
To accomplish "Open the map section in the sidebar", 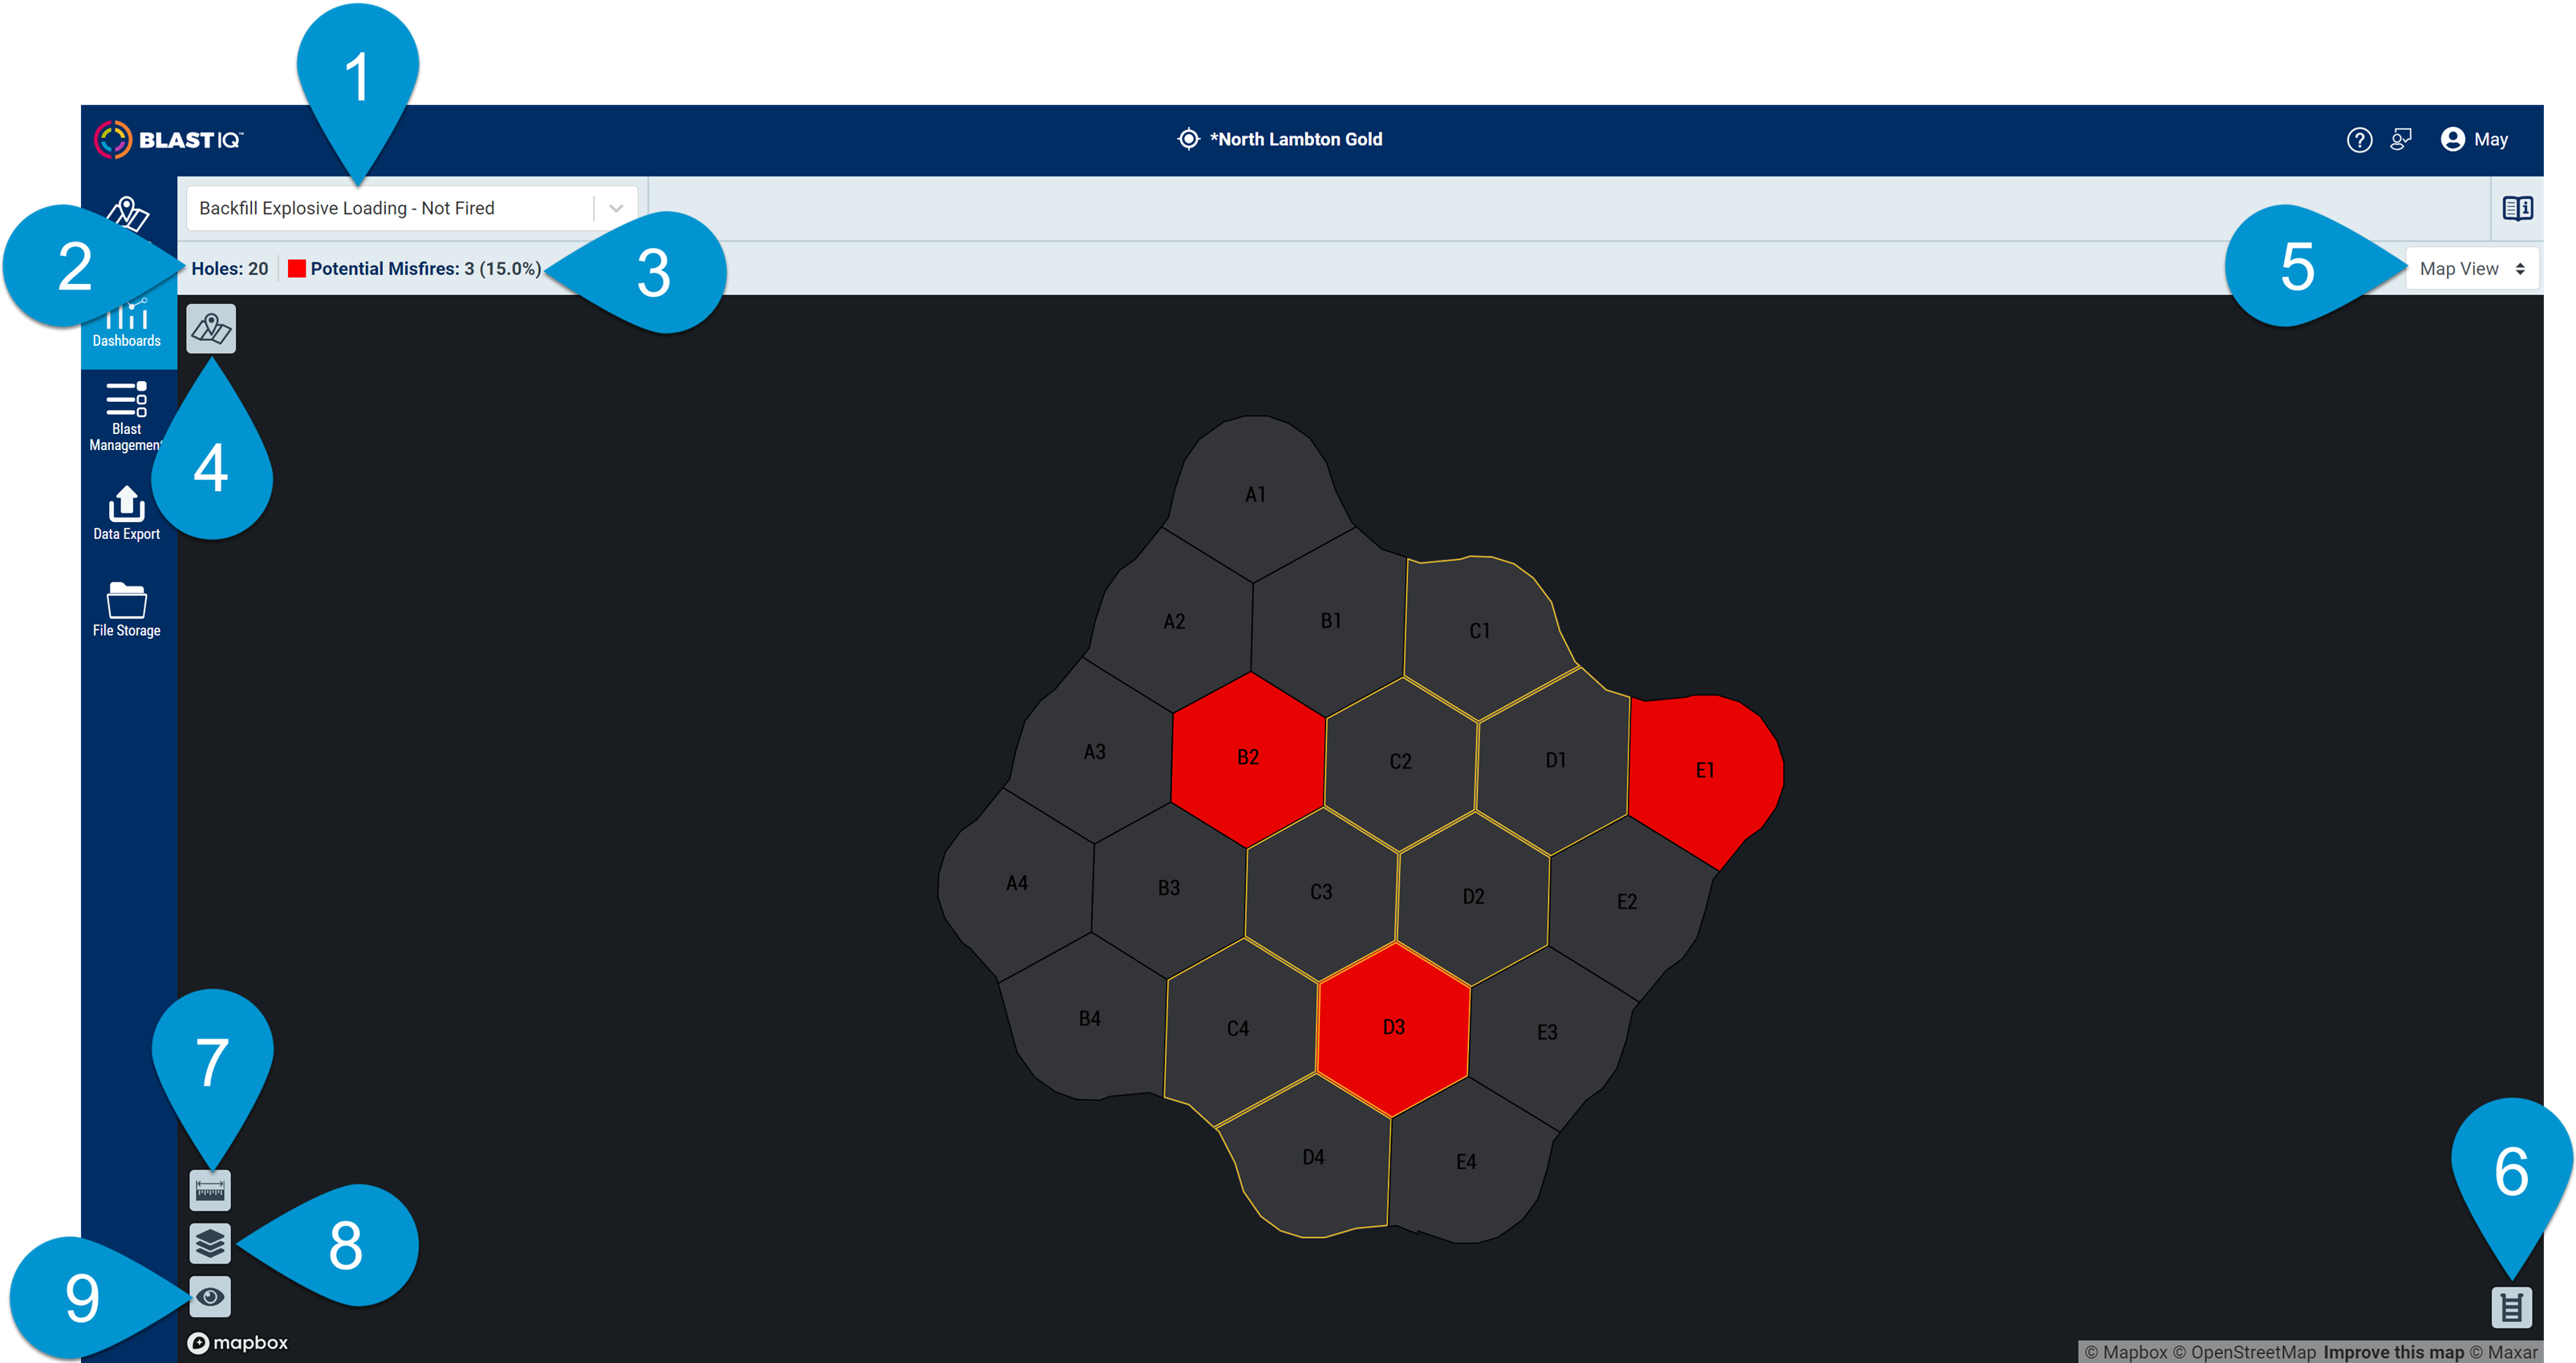I will [128, 214].
